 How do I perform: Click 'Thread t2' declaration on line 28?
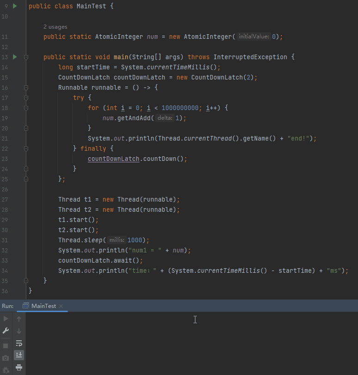coord(75,210)
